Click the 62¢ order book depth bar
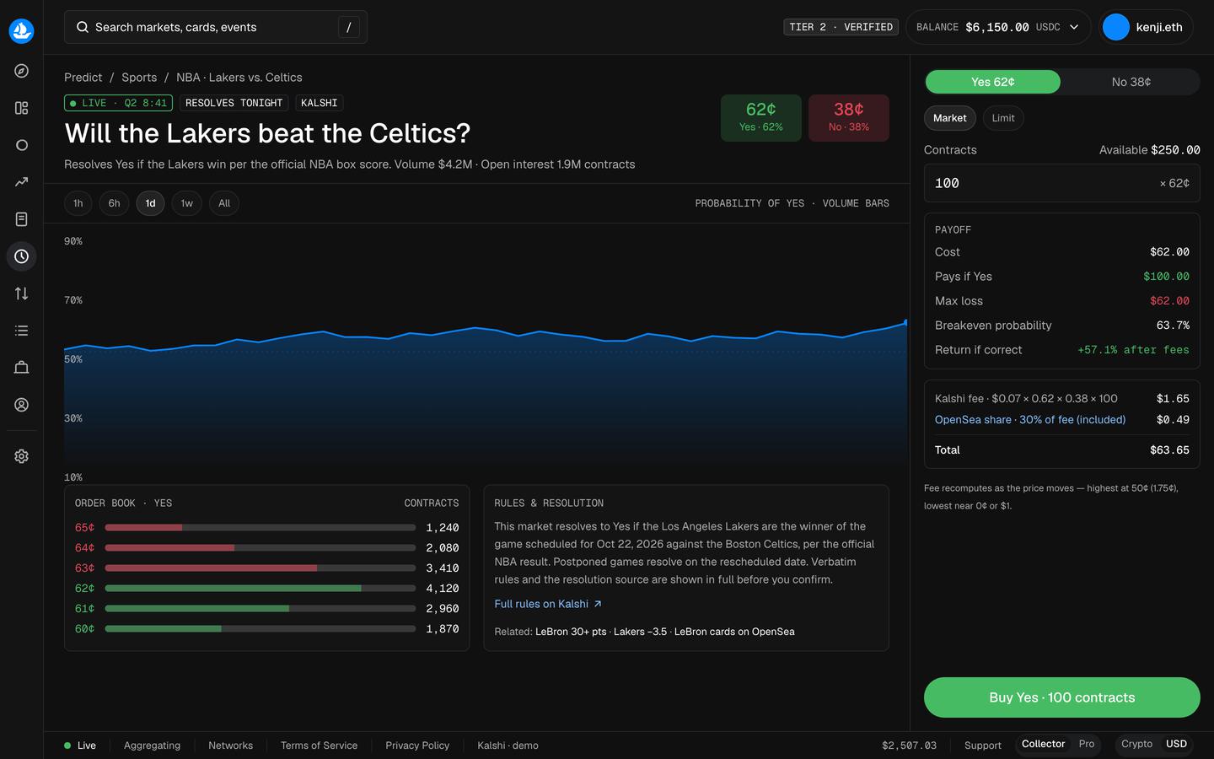Screen dimensions: 1214x759 click(261, 589)
